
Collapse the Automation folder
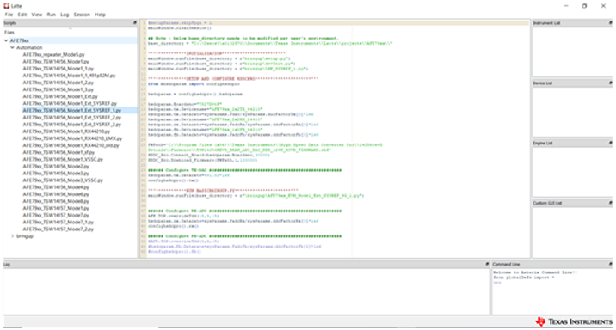[x=13, y=47]
